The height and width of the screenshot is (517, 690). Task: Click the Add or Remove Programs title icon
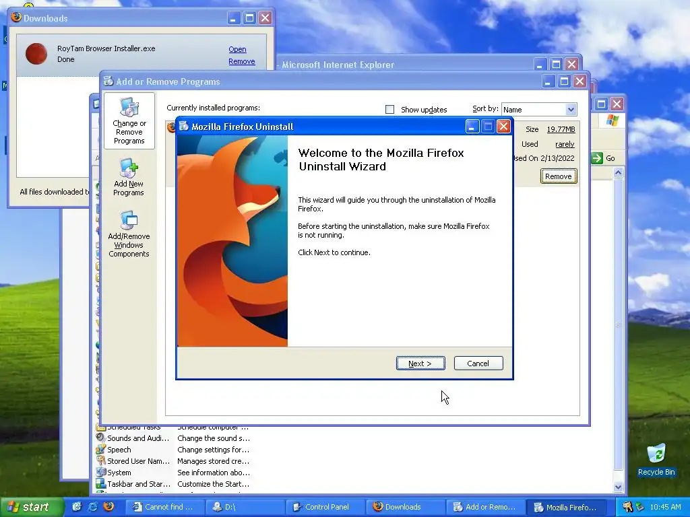pos(108,81)
